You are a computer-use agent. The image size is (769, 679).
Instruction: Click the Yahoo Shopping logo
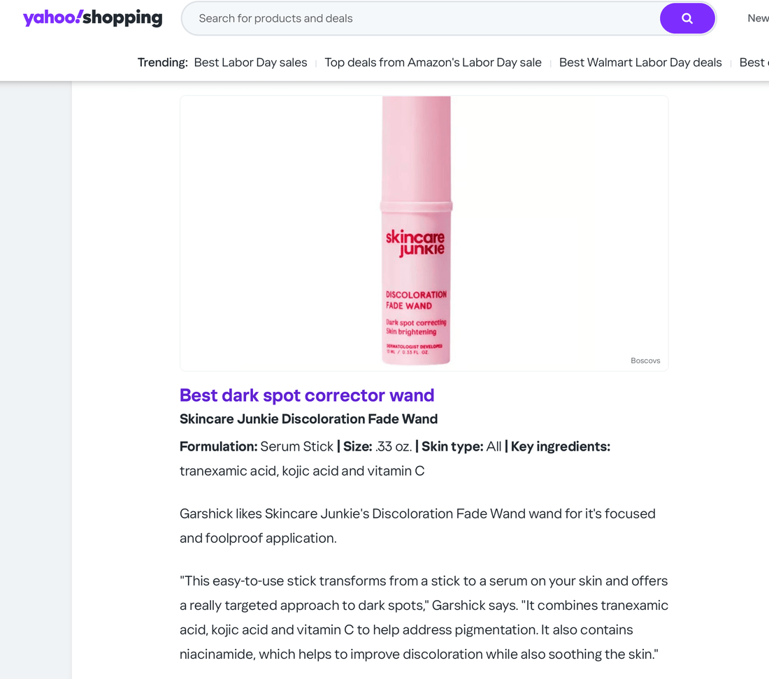[92, 18]
